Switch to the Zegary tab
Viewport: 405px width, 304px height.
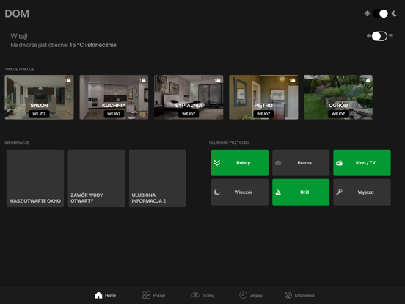coord(250,295)
